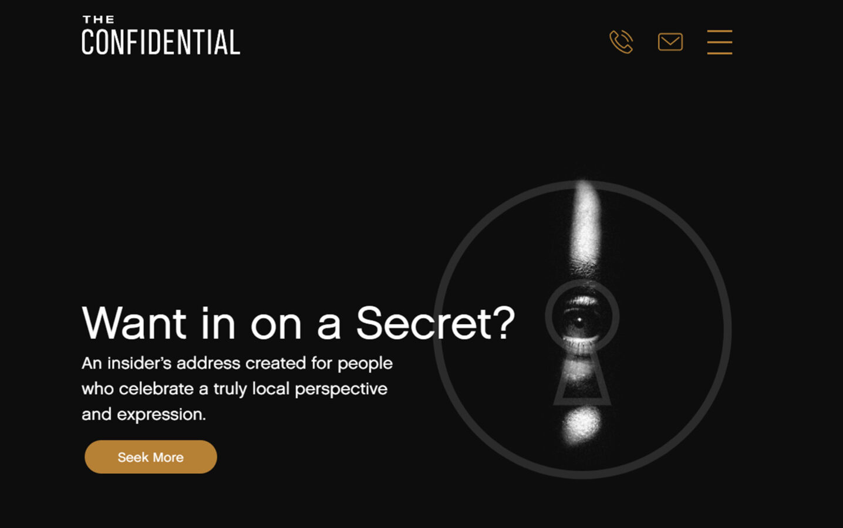843x528 pixels.
Task: Click the Seek More button
Action: [x=151, y=457]
